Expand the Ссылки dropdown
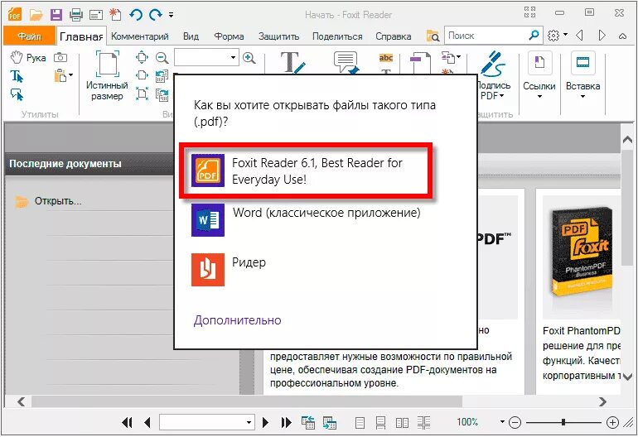Viewport: 638px width, 437px height. [x=539, y=97]
